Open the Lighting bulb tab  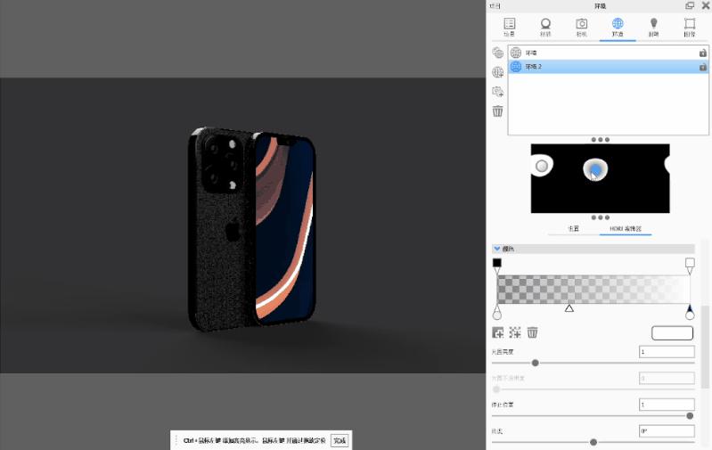pos(653,26)
